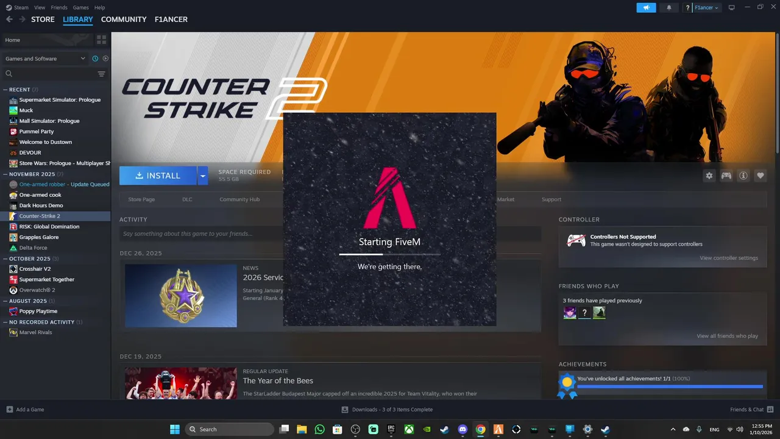Open the View menu

tap(40, 7)
